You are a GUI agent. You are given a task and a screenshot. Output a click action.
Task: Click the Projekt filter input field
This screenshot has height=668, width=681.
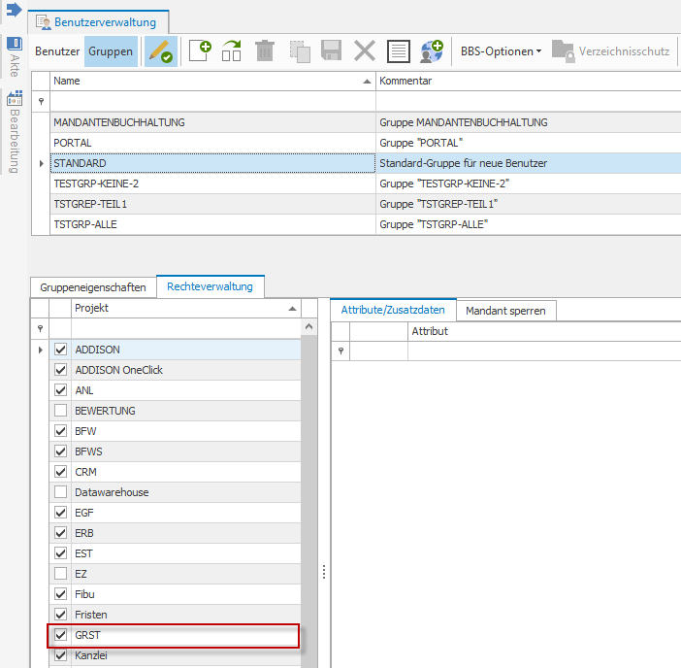186,328
